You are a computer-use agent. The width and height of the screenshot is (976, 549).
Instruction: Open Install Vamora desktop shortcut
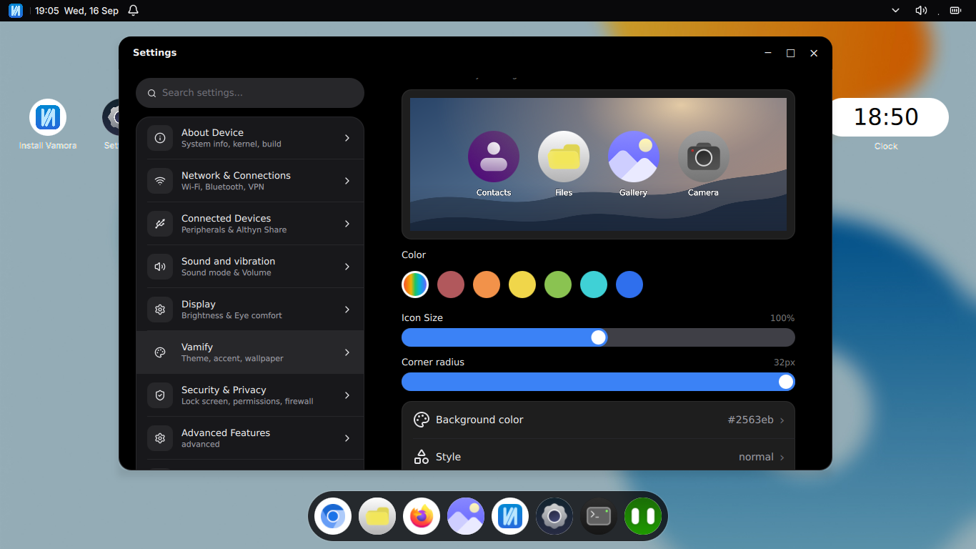click(48, 124)
